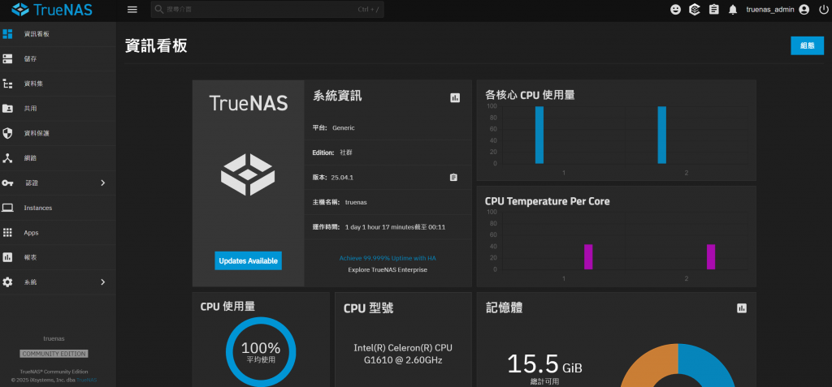Click the 資料保護 shield sidebar icon

coord(7,133)
